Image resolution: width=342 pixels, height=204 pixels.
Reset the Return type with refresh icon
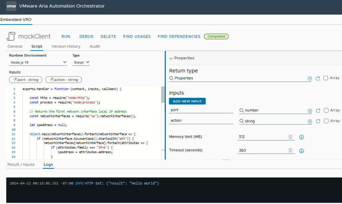[318, 78]
